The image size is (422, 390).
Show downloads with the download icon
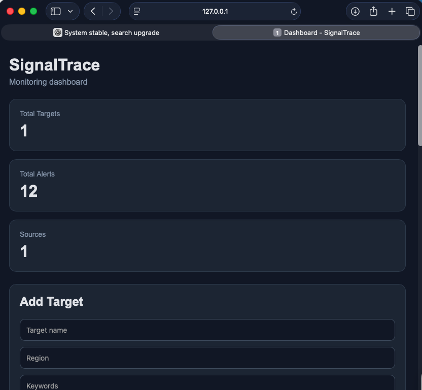click(x=355, y=11)
